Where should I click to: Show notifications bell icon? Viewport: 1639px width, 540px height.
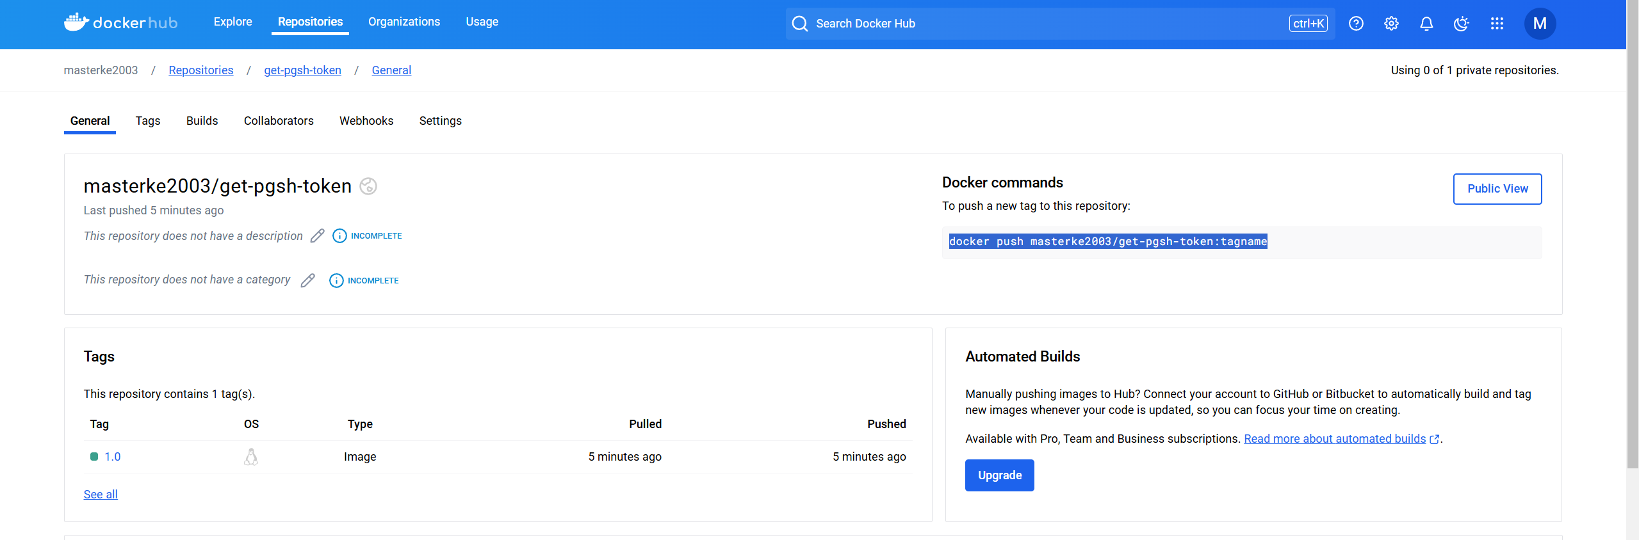pos(1426,24)
